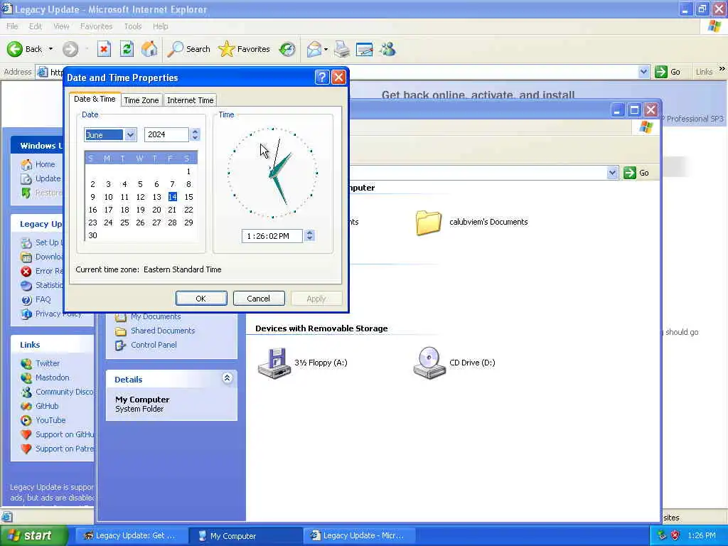728x546 pixels.
Task: Click the Mail envelope icon in toolbar
Action: point(314,49)
